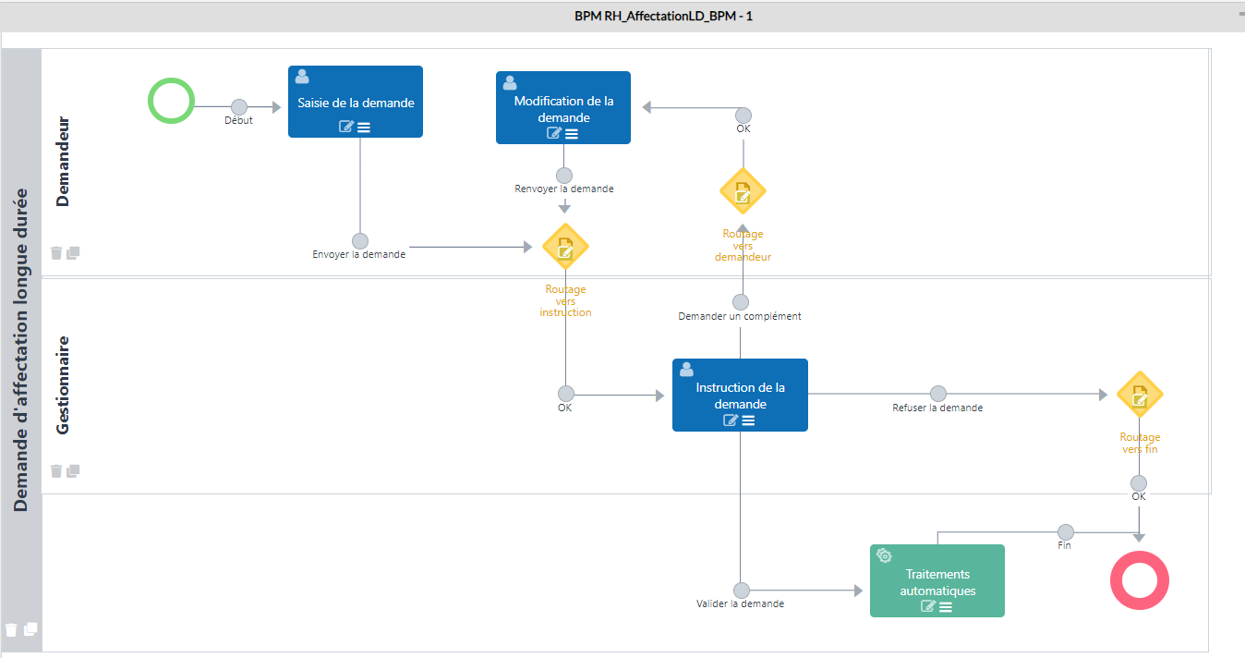Open the menu on Saisie de la demande

364,127
